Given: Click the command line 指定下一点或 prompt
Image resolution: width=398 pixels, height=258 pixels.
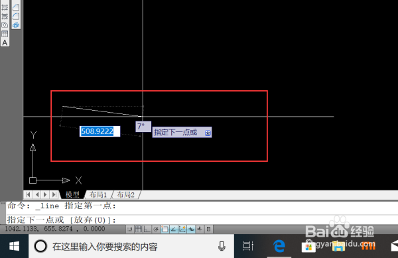Looking at the screenshot, I should (61, 220).
